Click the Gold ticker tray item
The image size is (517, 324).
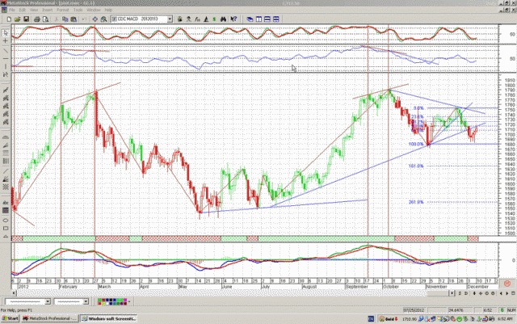[389, 319]
